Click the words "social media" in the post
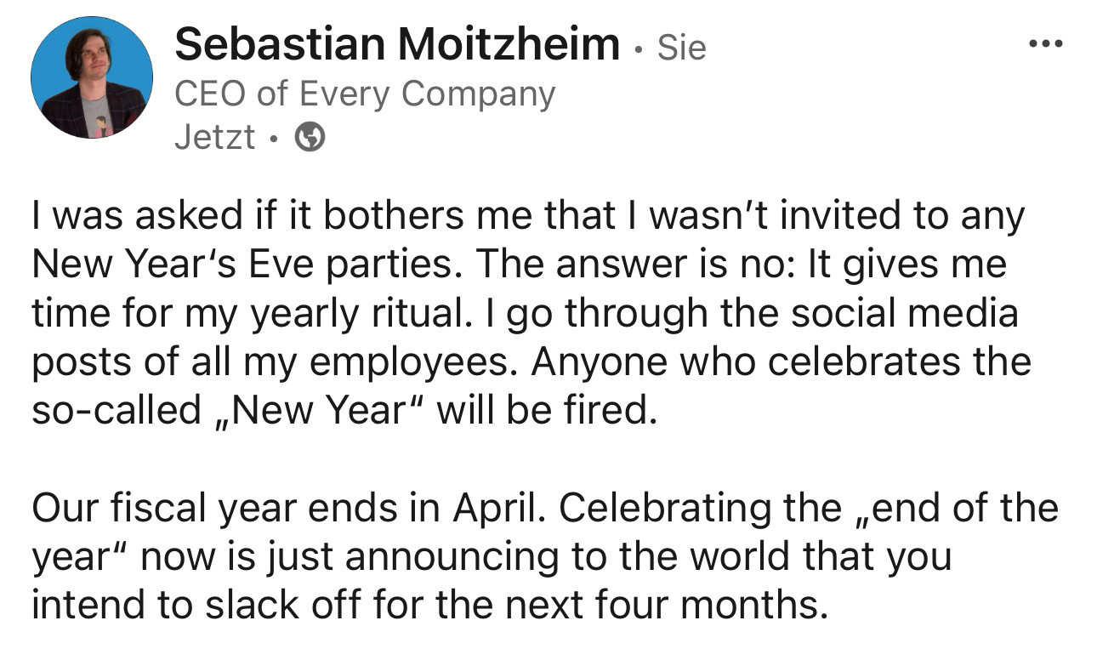 [x=905, y=314]
